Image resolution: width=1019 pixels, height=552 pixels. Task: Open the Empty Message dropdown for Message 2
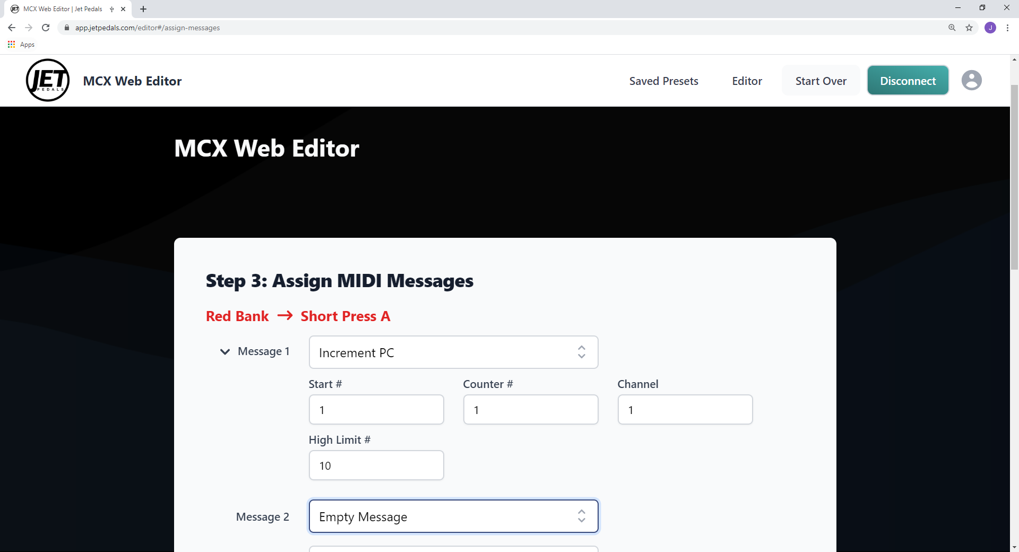[453, 516]
